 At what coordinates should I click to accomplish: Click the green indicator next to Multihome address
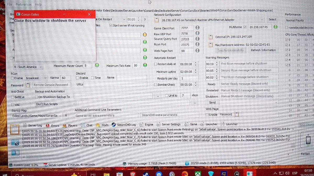click(x=275, y=27)
